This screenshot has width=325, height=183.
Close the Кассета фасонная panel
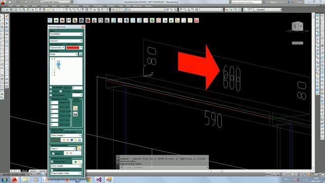pos(83,27)
